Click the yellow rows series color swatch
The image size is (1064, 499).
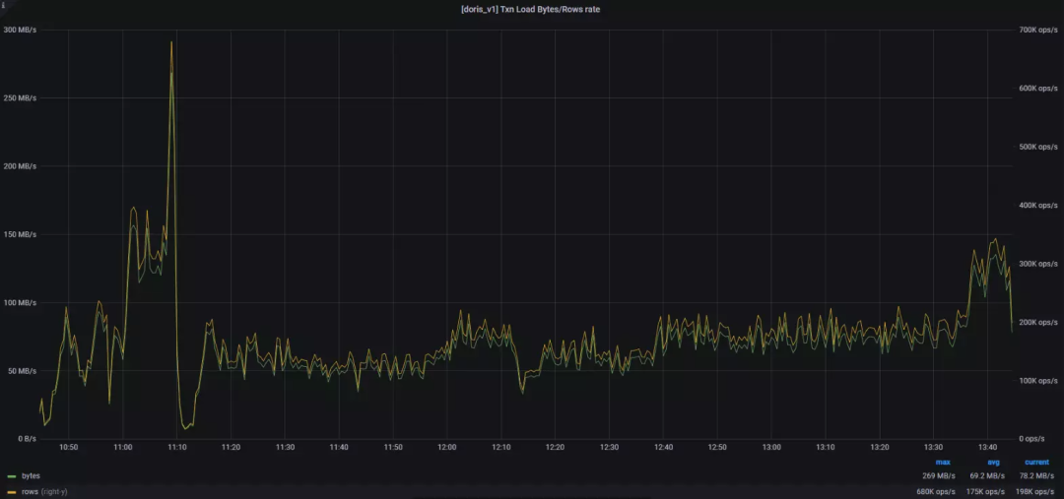click(12, 491)
